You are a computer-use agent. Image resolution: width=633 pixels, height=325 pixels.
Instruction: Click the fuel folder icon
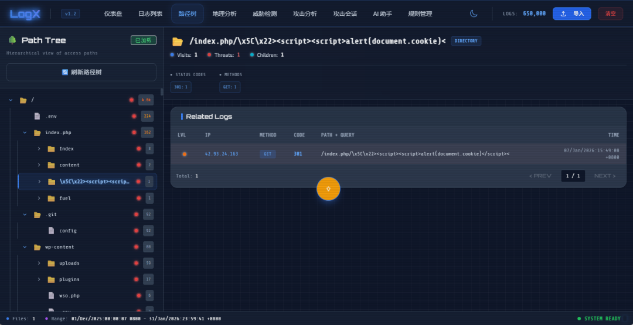coord(51,198)
